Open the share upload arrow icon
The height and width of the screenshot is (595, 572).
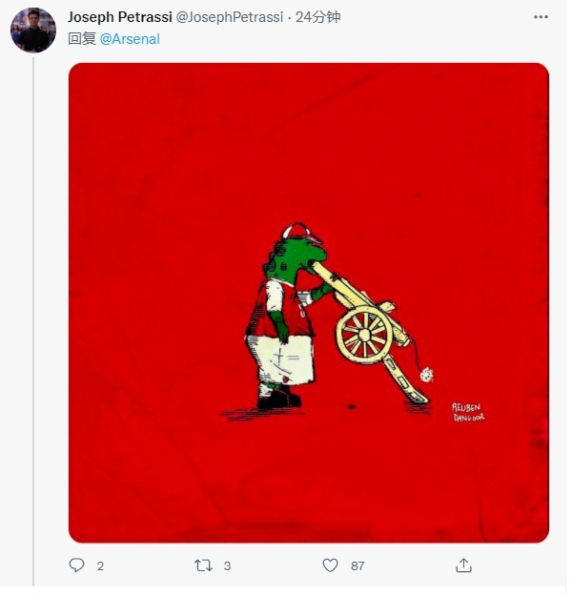pos(463,565)
